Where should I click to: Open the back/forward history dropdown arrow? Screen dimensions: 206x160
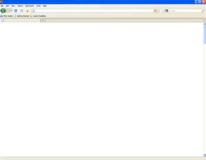click(11, 11)
